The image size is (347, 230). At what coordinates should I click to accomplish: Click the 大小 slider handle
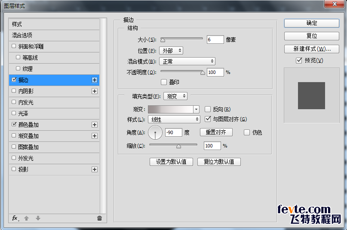(163, 40)
